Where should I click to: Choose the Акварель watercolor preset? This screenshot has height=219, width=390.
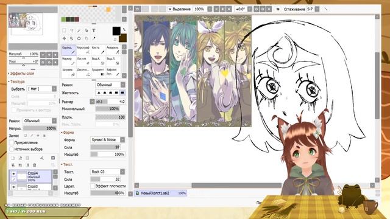113,50
